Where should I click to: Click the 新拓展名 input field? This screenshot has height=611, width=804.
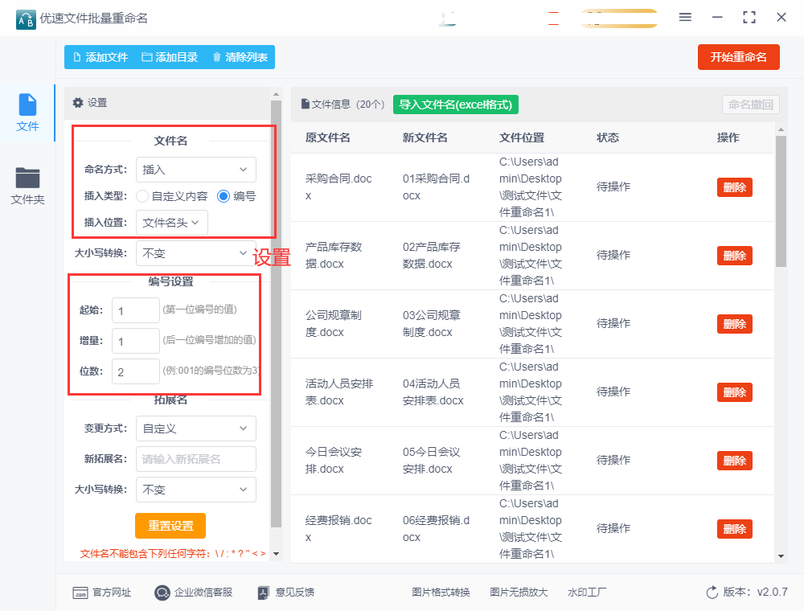(x=196, y=459)
